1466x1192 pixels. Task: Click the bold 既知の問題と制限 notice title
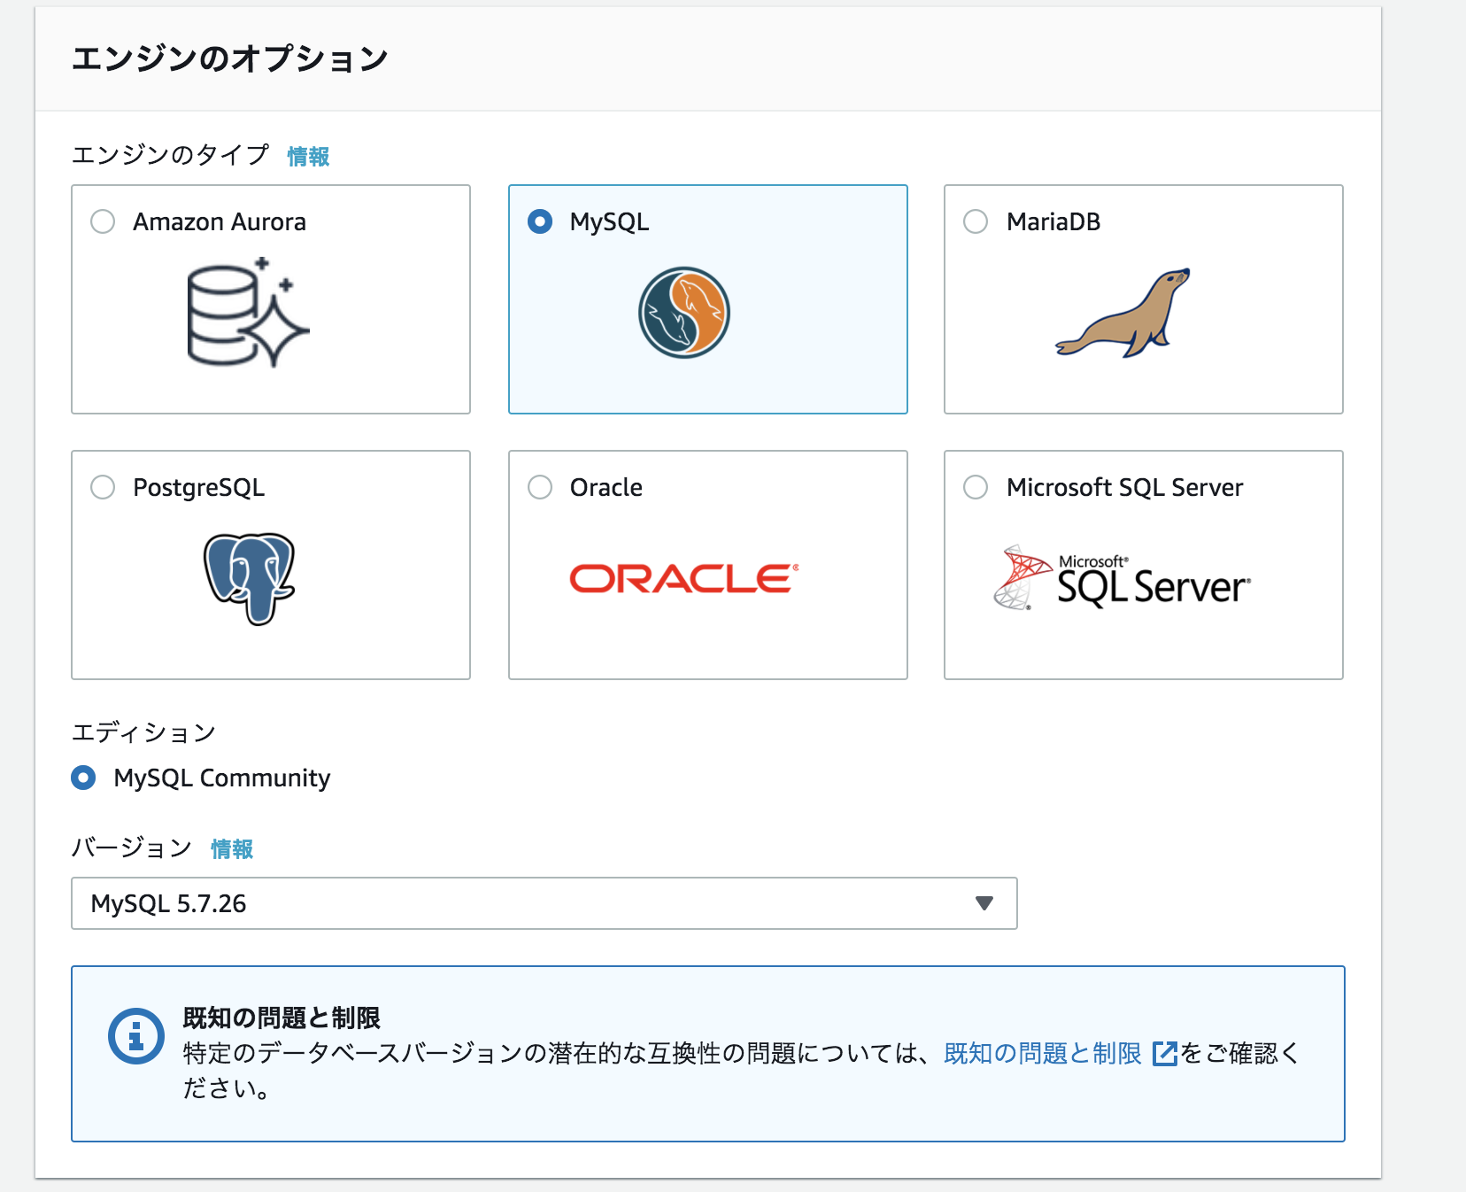282,1018
